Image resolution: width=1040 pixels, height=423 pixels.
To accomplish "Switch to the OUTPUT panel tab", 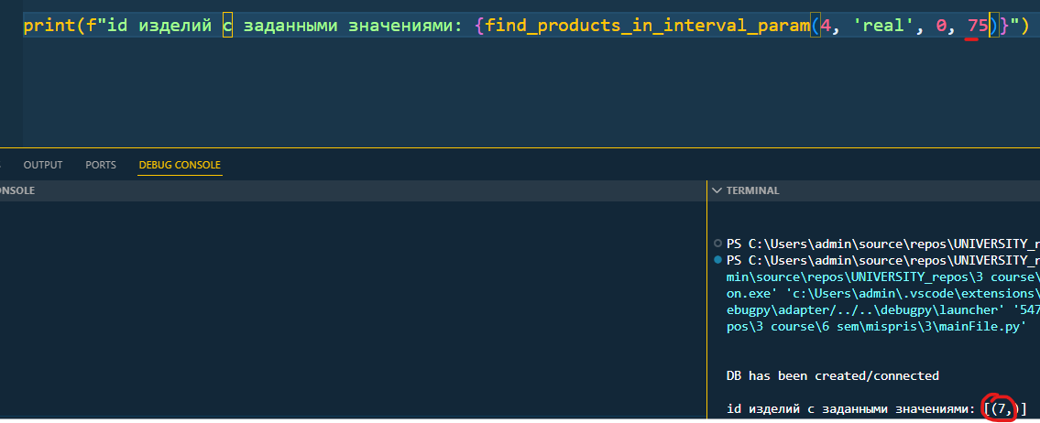I will 43,165.
